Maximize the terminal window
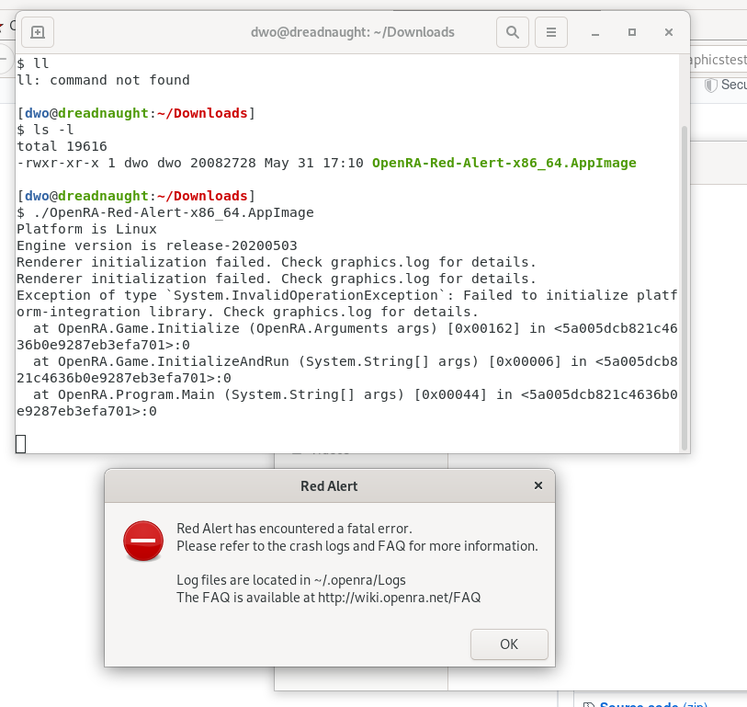 (x=632, y=32)
